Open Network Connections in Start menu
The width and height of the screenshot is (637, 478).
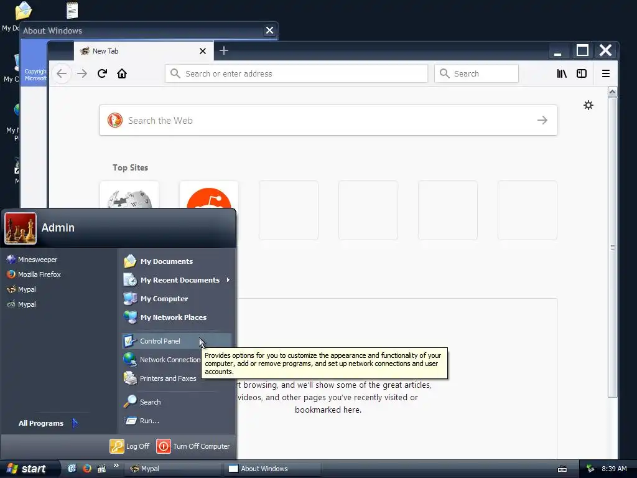point(162,360)
